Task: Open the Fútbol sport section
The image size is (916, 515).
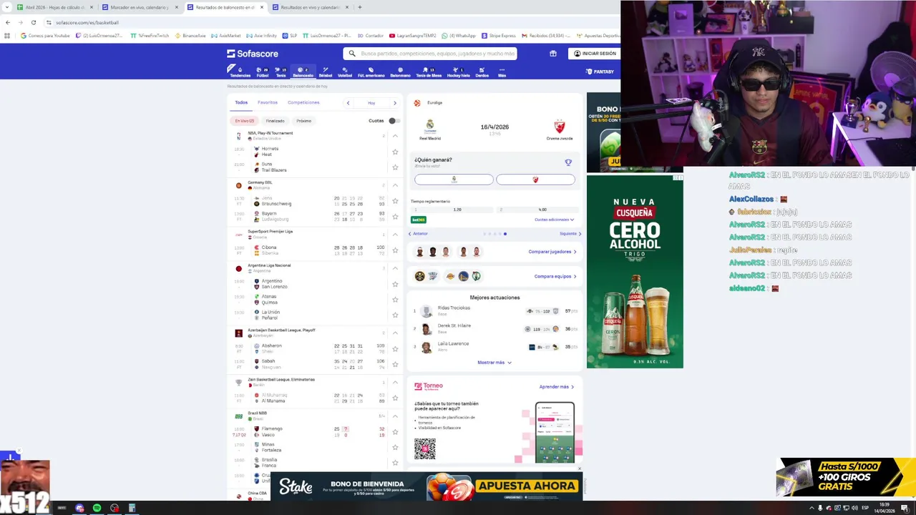Action: coord(263,72)
